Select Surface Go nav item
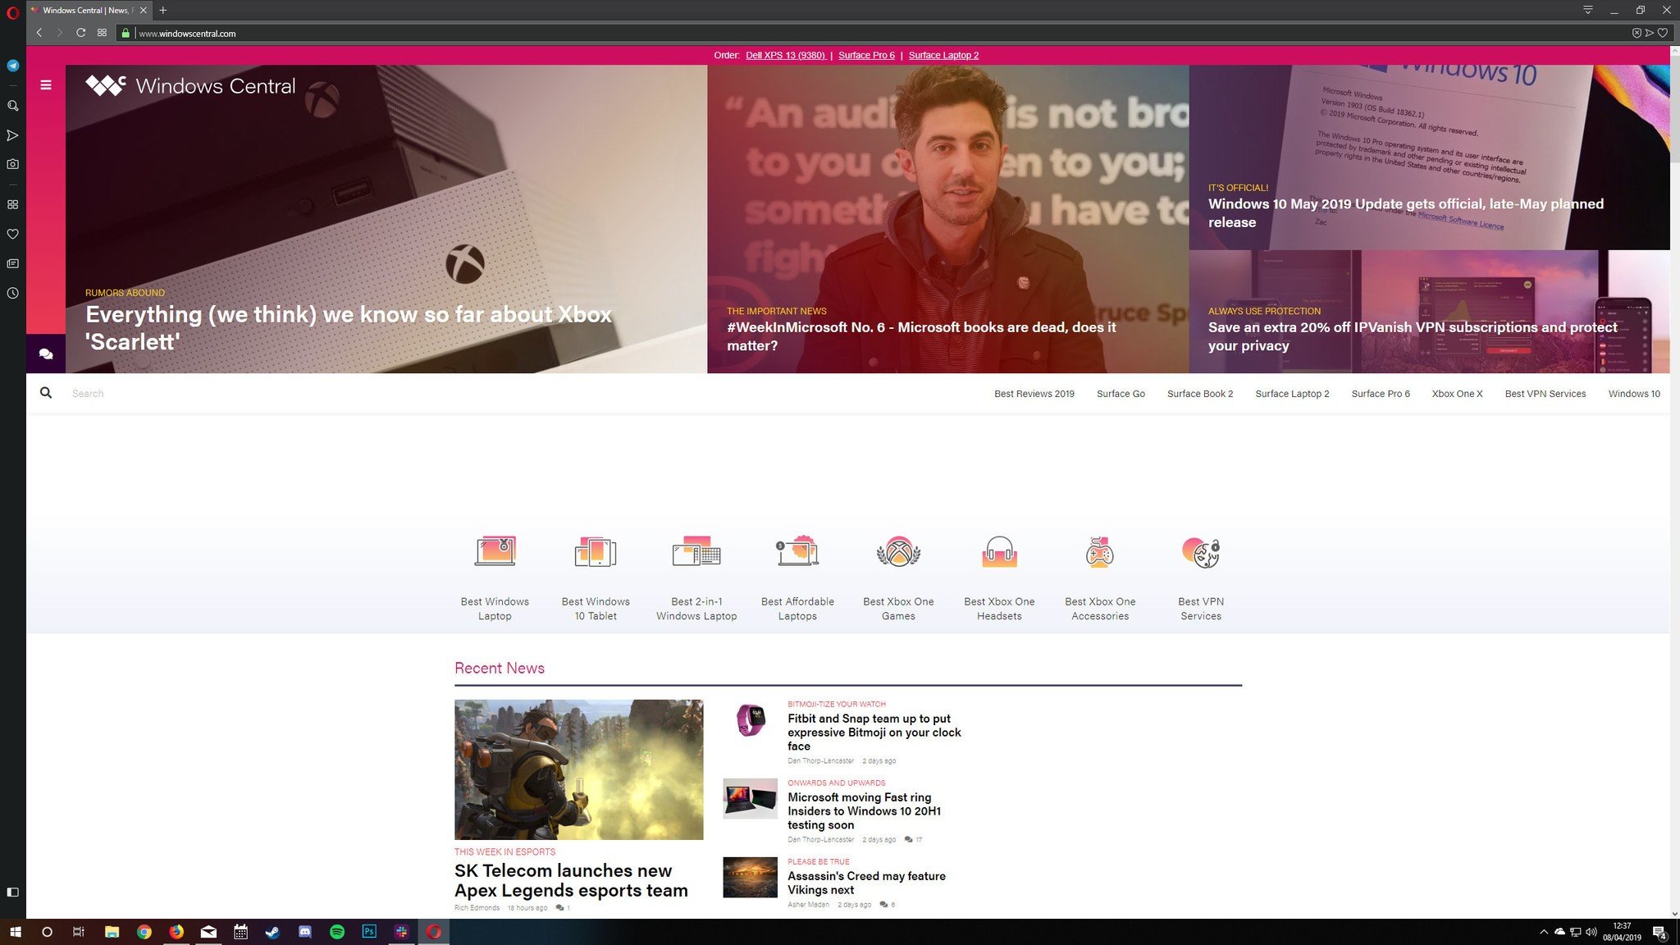 point(1121,394)
